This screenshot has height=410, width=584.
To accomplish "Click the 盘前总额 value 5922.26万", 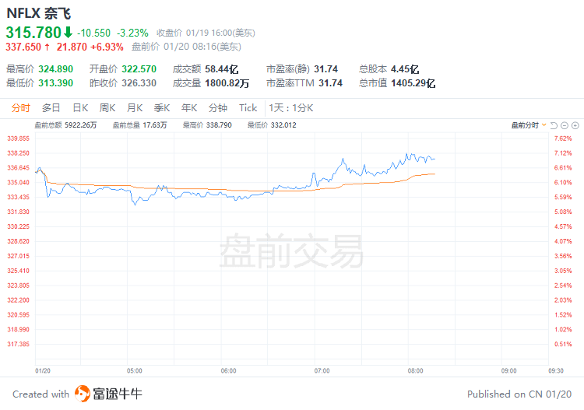I will pyautogui.click(x=81, y=125).
